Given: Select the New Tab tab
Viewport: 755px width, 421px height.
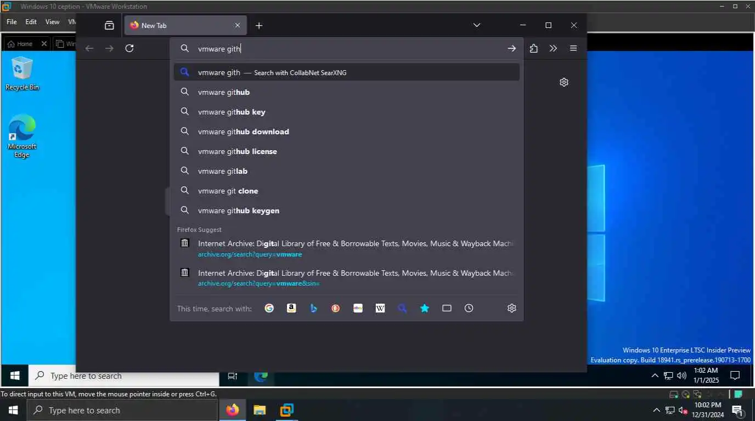Looking at the screenshot, I should tap(185, 25).
